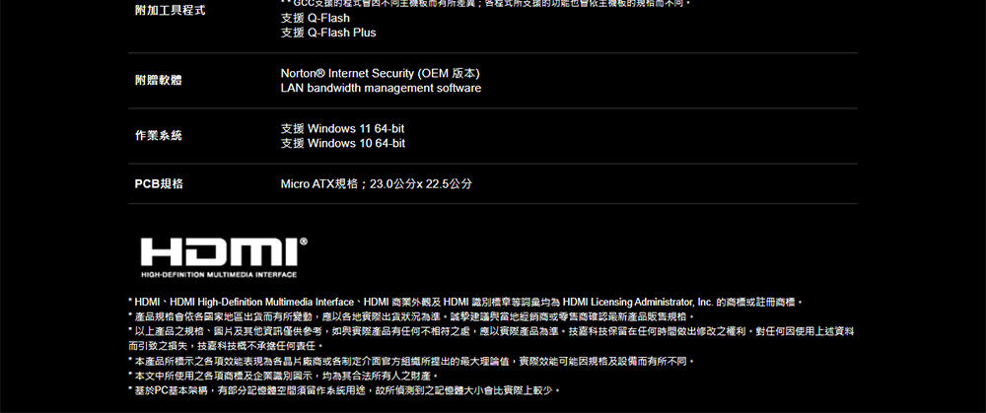This screenshot has width=986, height=413.
Task: Click the 基於PC基本架構 memory footnote
Action: click(x=344, y=391)
